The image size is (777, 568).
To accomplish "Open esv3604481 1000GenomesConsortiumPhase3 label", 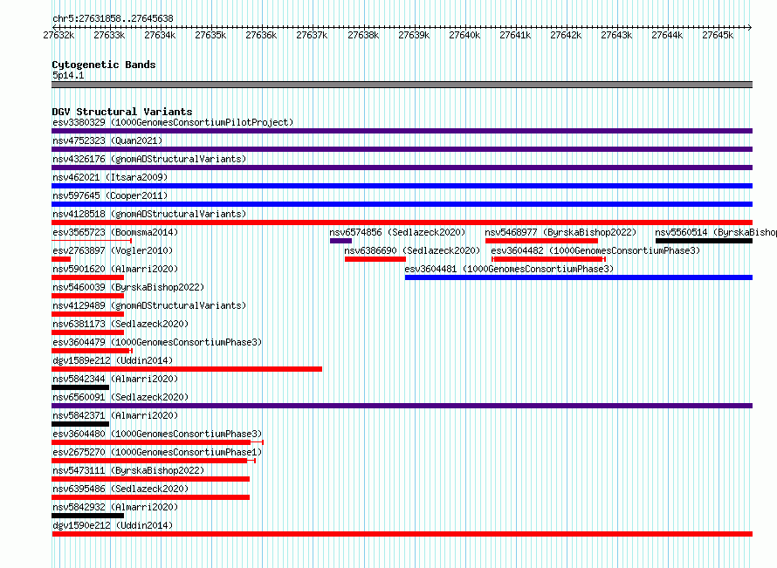I will 509,269.
